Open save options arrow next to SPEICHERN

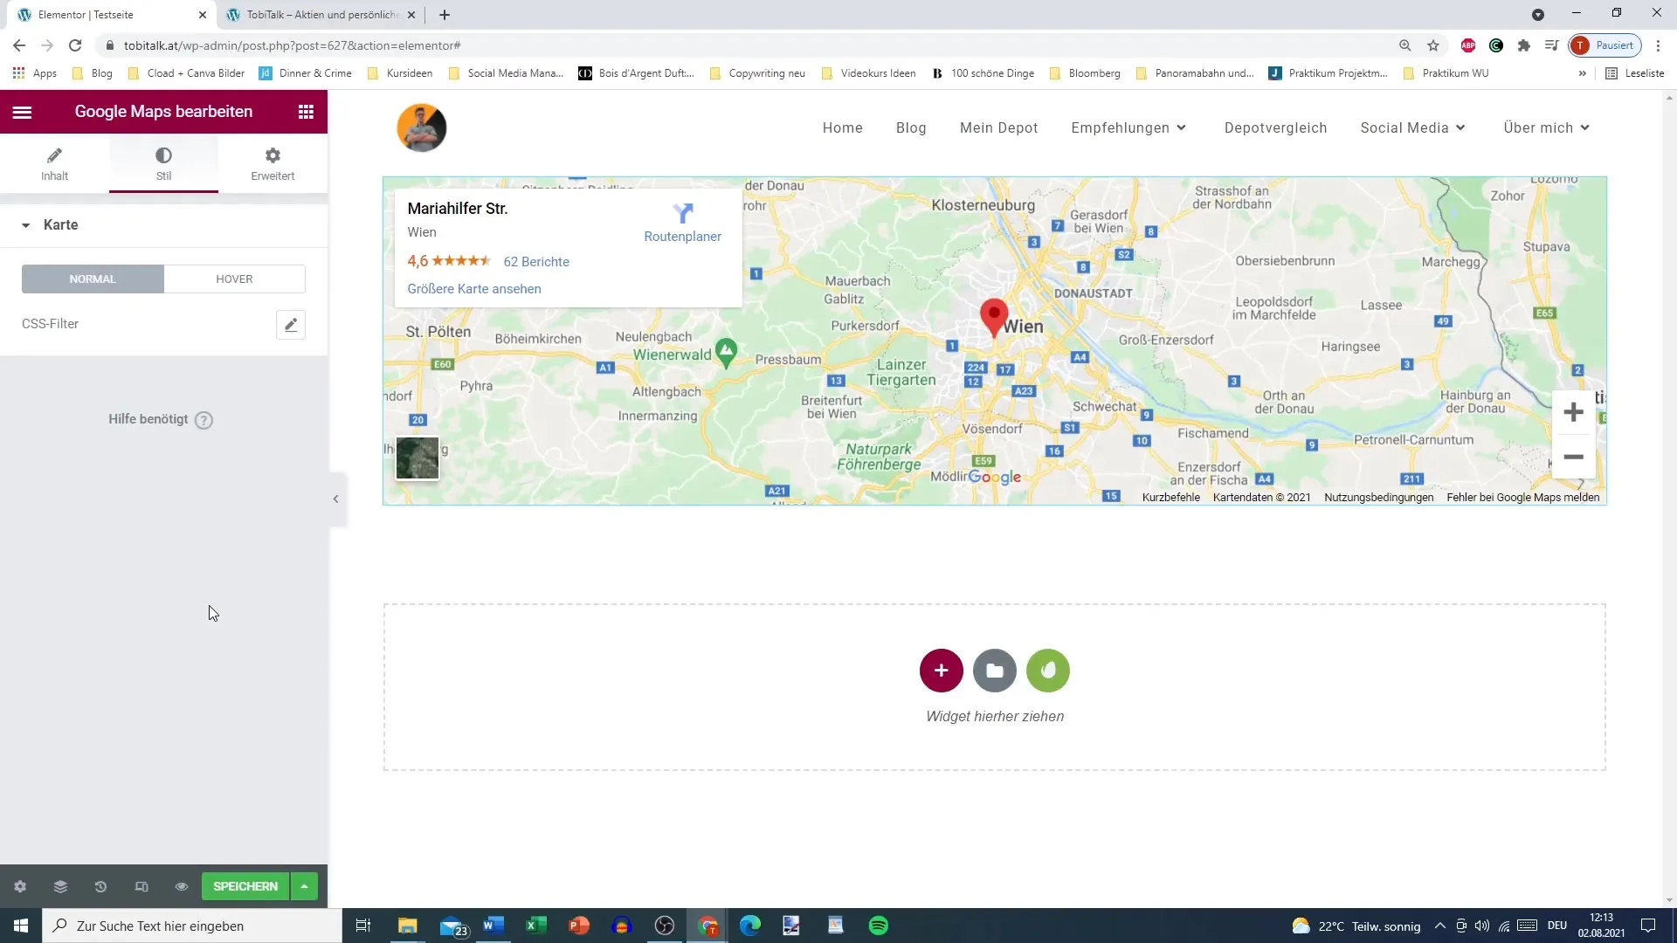304,886
